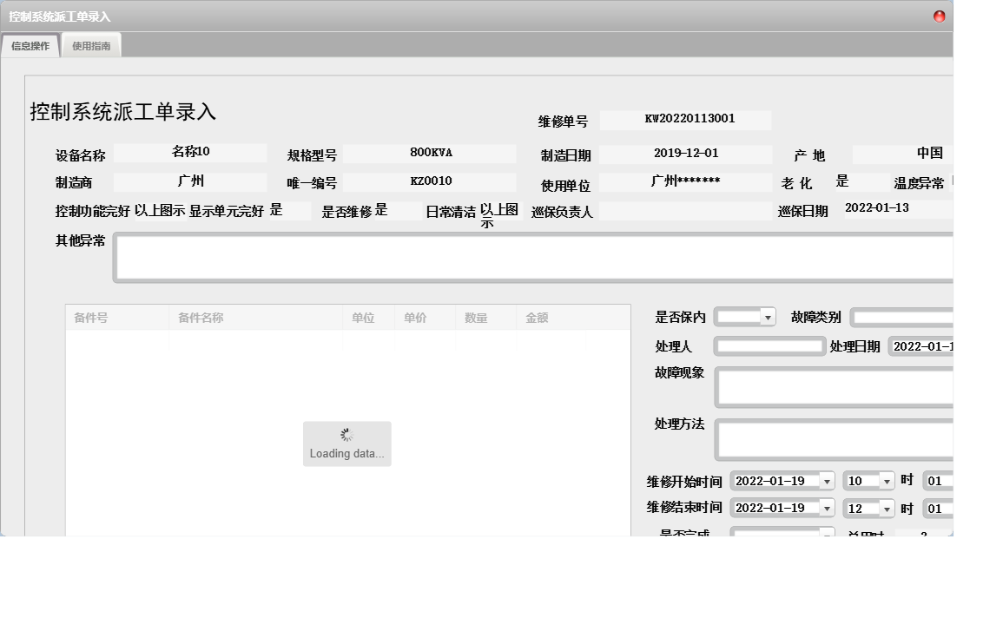Expand the 维修结束时间 date dropdown
The height and width of the screenshot is (618, 1003).
pos(826,509)
